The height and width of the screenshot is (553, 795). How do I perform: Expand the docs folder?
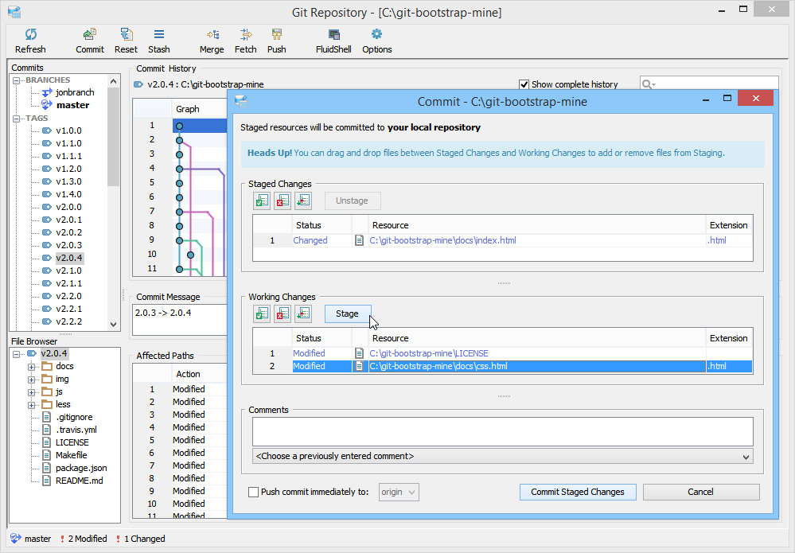tap(32, 367)
